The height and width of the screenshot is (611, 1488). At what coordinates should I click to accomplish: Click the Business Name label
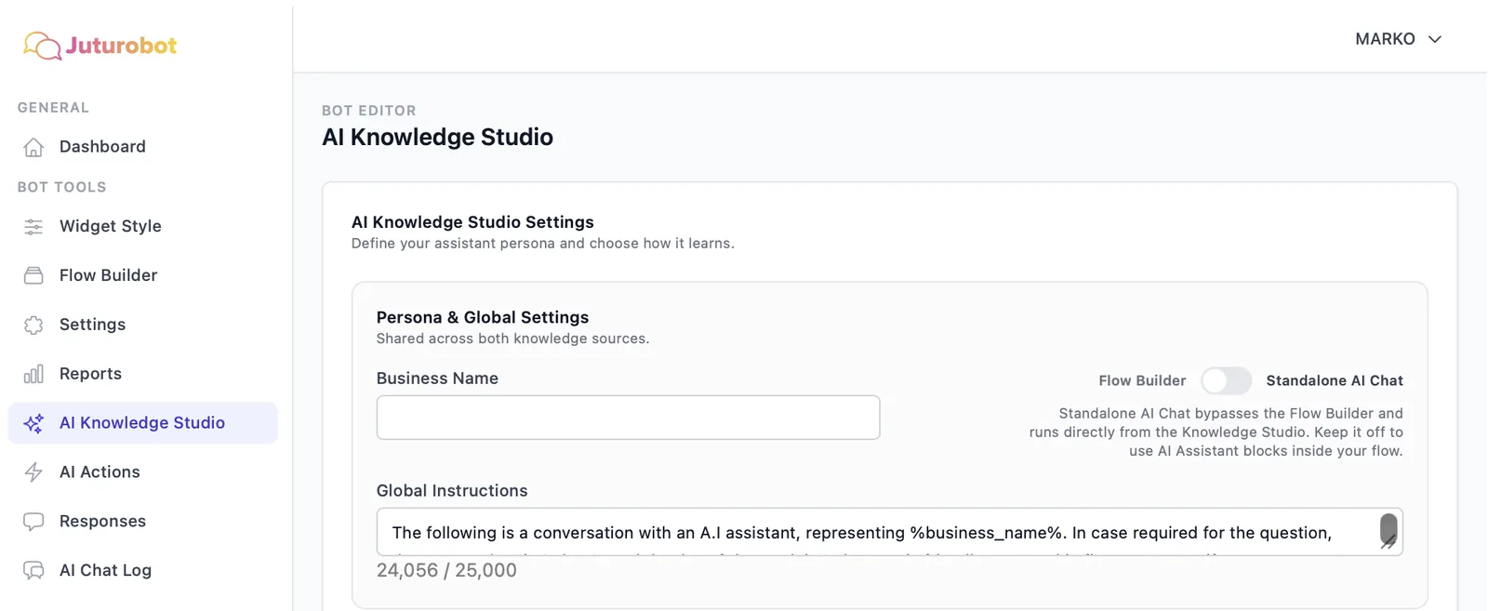click(x=437, y=379)
